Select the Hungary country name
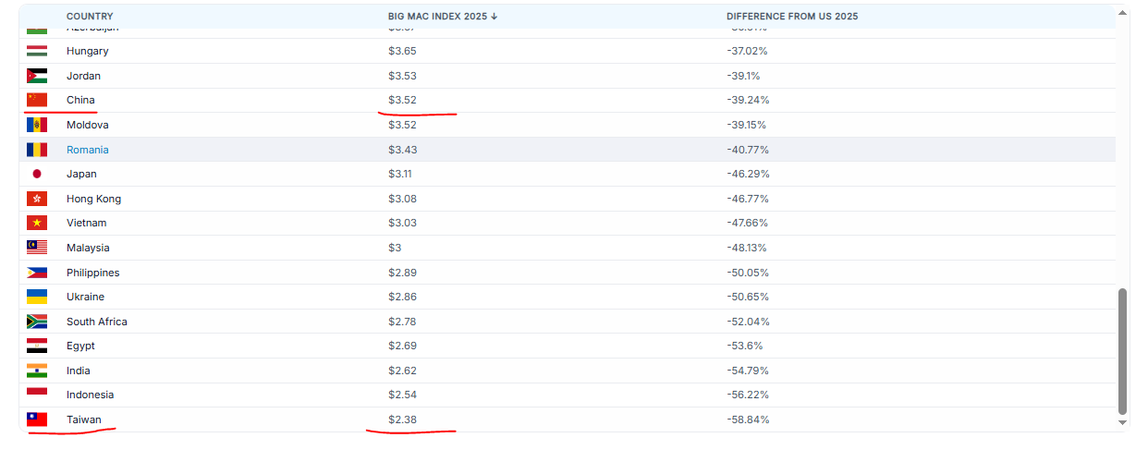Image resolution: width=1136 pixels, height=450 pixels. pos(87,51)
